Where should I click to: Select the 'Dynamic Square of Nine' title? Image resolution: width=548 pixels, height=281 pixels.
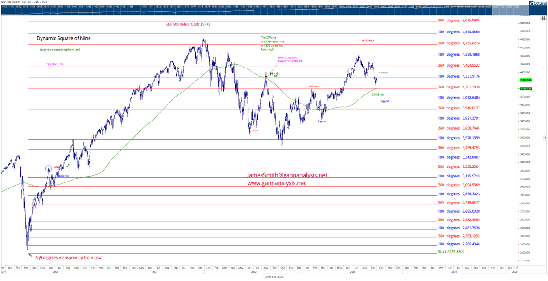pos(63,39)
